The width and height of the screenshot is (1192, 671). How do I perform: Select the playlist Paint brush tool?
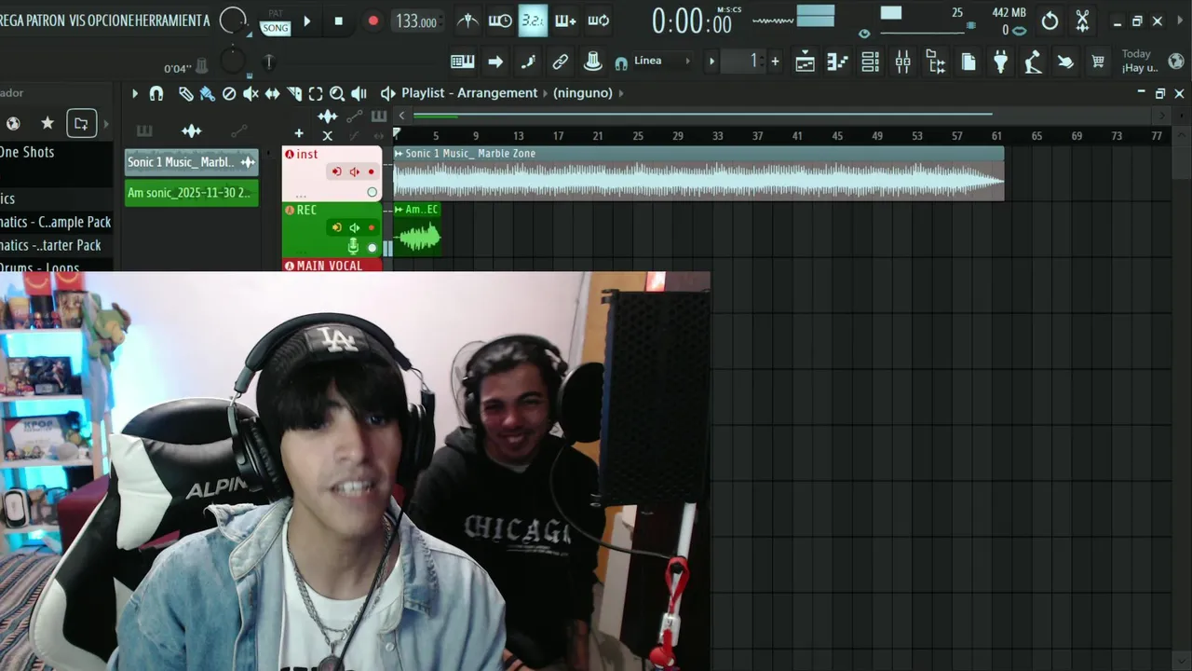pyautogui.click(x=207, y=93)
